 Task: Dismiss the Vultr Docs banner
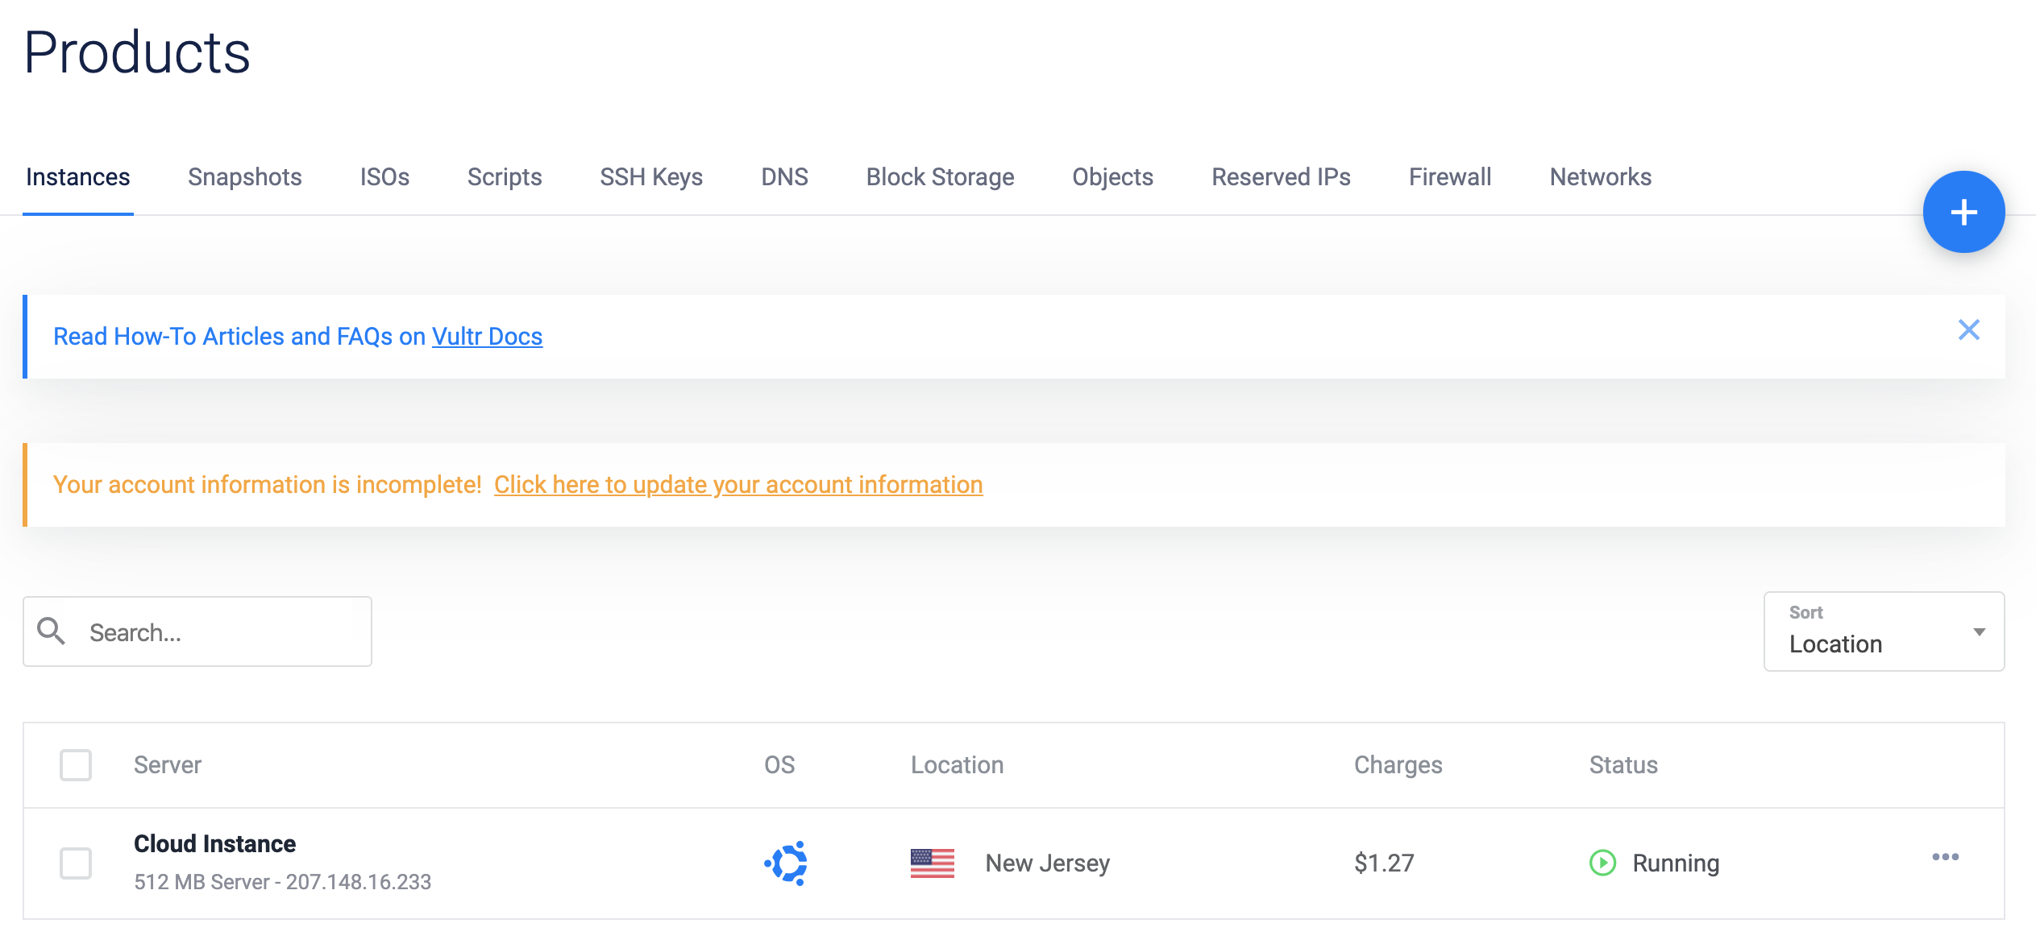click(x=1968, y=329)
